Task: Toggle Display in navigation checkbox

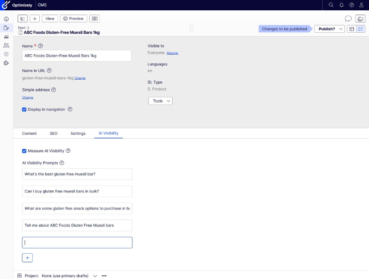Action: 24,109
